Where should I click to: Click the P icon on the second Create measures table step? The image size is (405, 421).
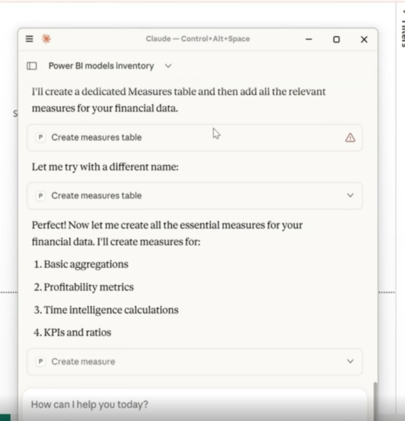click(40, 196)
